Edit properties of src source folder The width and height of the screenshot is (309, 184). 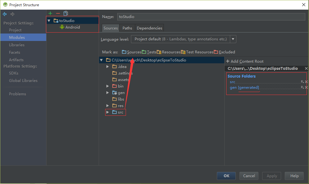pyautogui.click(x=302, y=82)
